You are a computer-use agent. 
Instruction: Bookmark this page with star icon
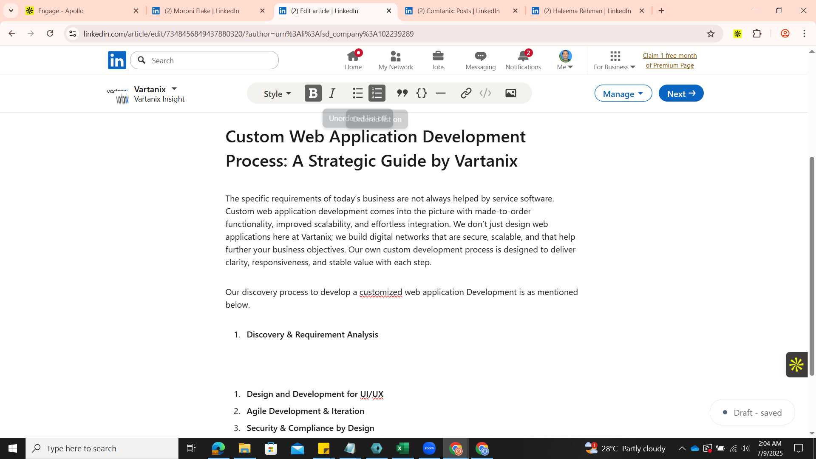[711, 34]
